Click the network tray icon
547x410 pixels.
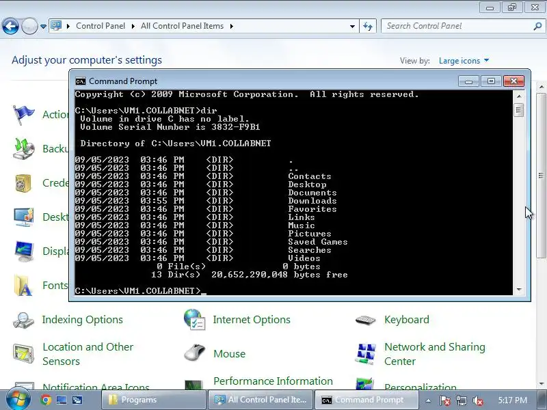(x=461, y=400)
